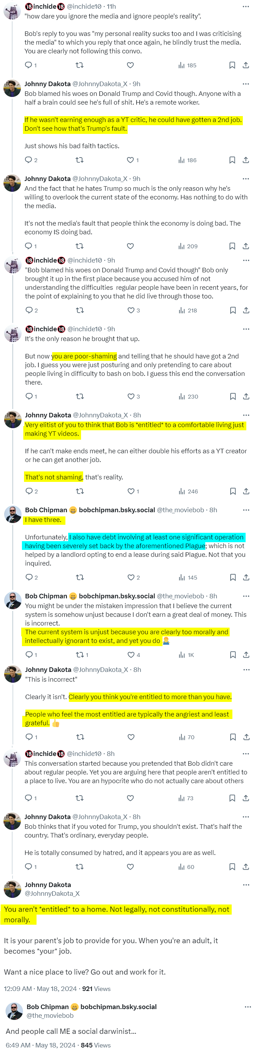Screen dimensions: 255x1060
Task: Reply to inchide's tweet with 185 views
Action: (29, 65)
